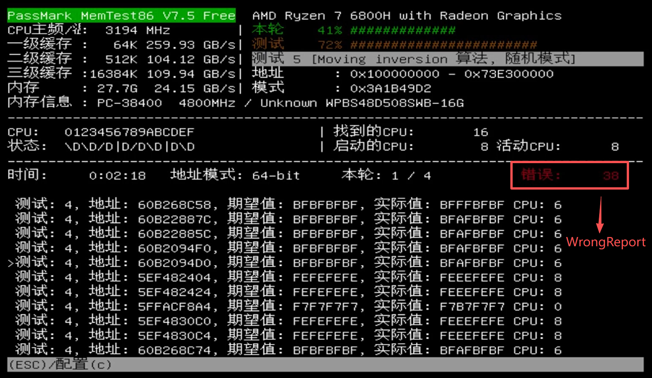
Task: Select the CPU主频 frequency readout
Action: [88, 30]
